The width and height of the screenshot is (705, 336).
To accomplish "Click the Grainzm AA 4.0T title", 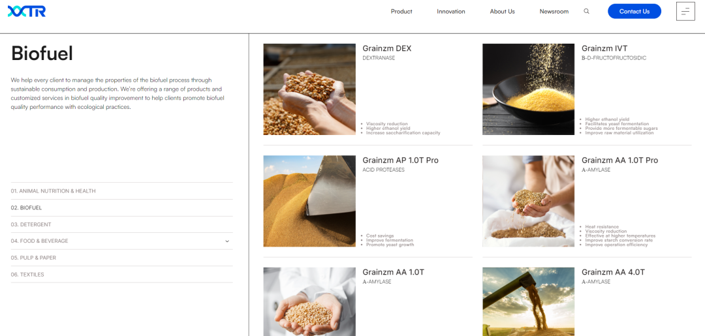I will [613, 272].
